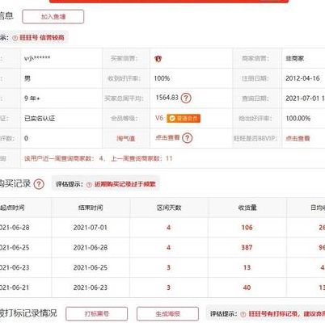This screenshot has height=323, width=325.
Task: Select query date 2021-07-01
Action: (305, 99)
